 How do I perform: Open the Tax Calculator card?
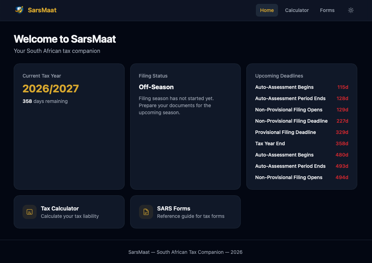click(x=69, y=212)
